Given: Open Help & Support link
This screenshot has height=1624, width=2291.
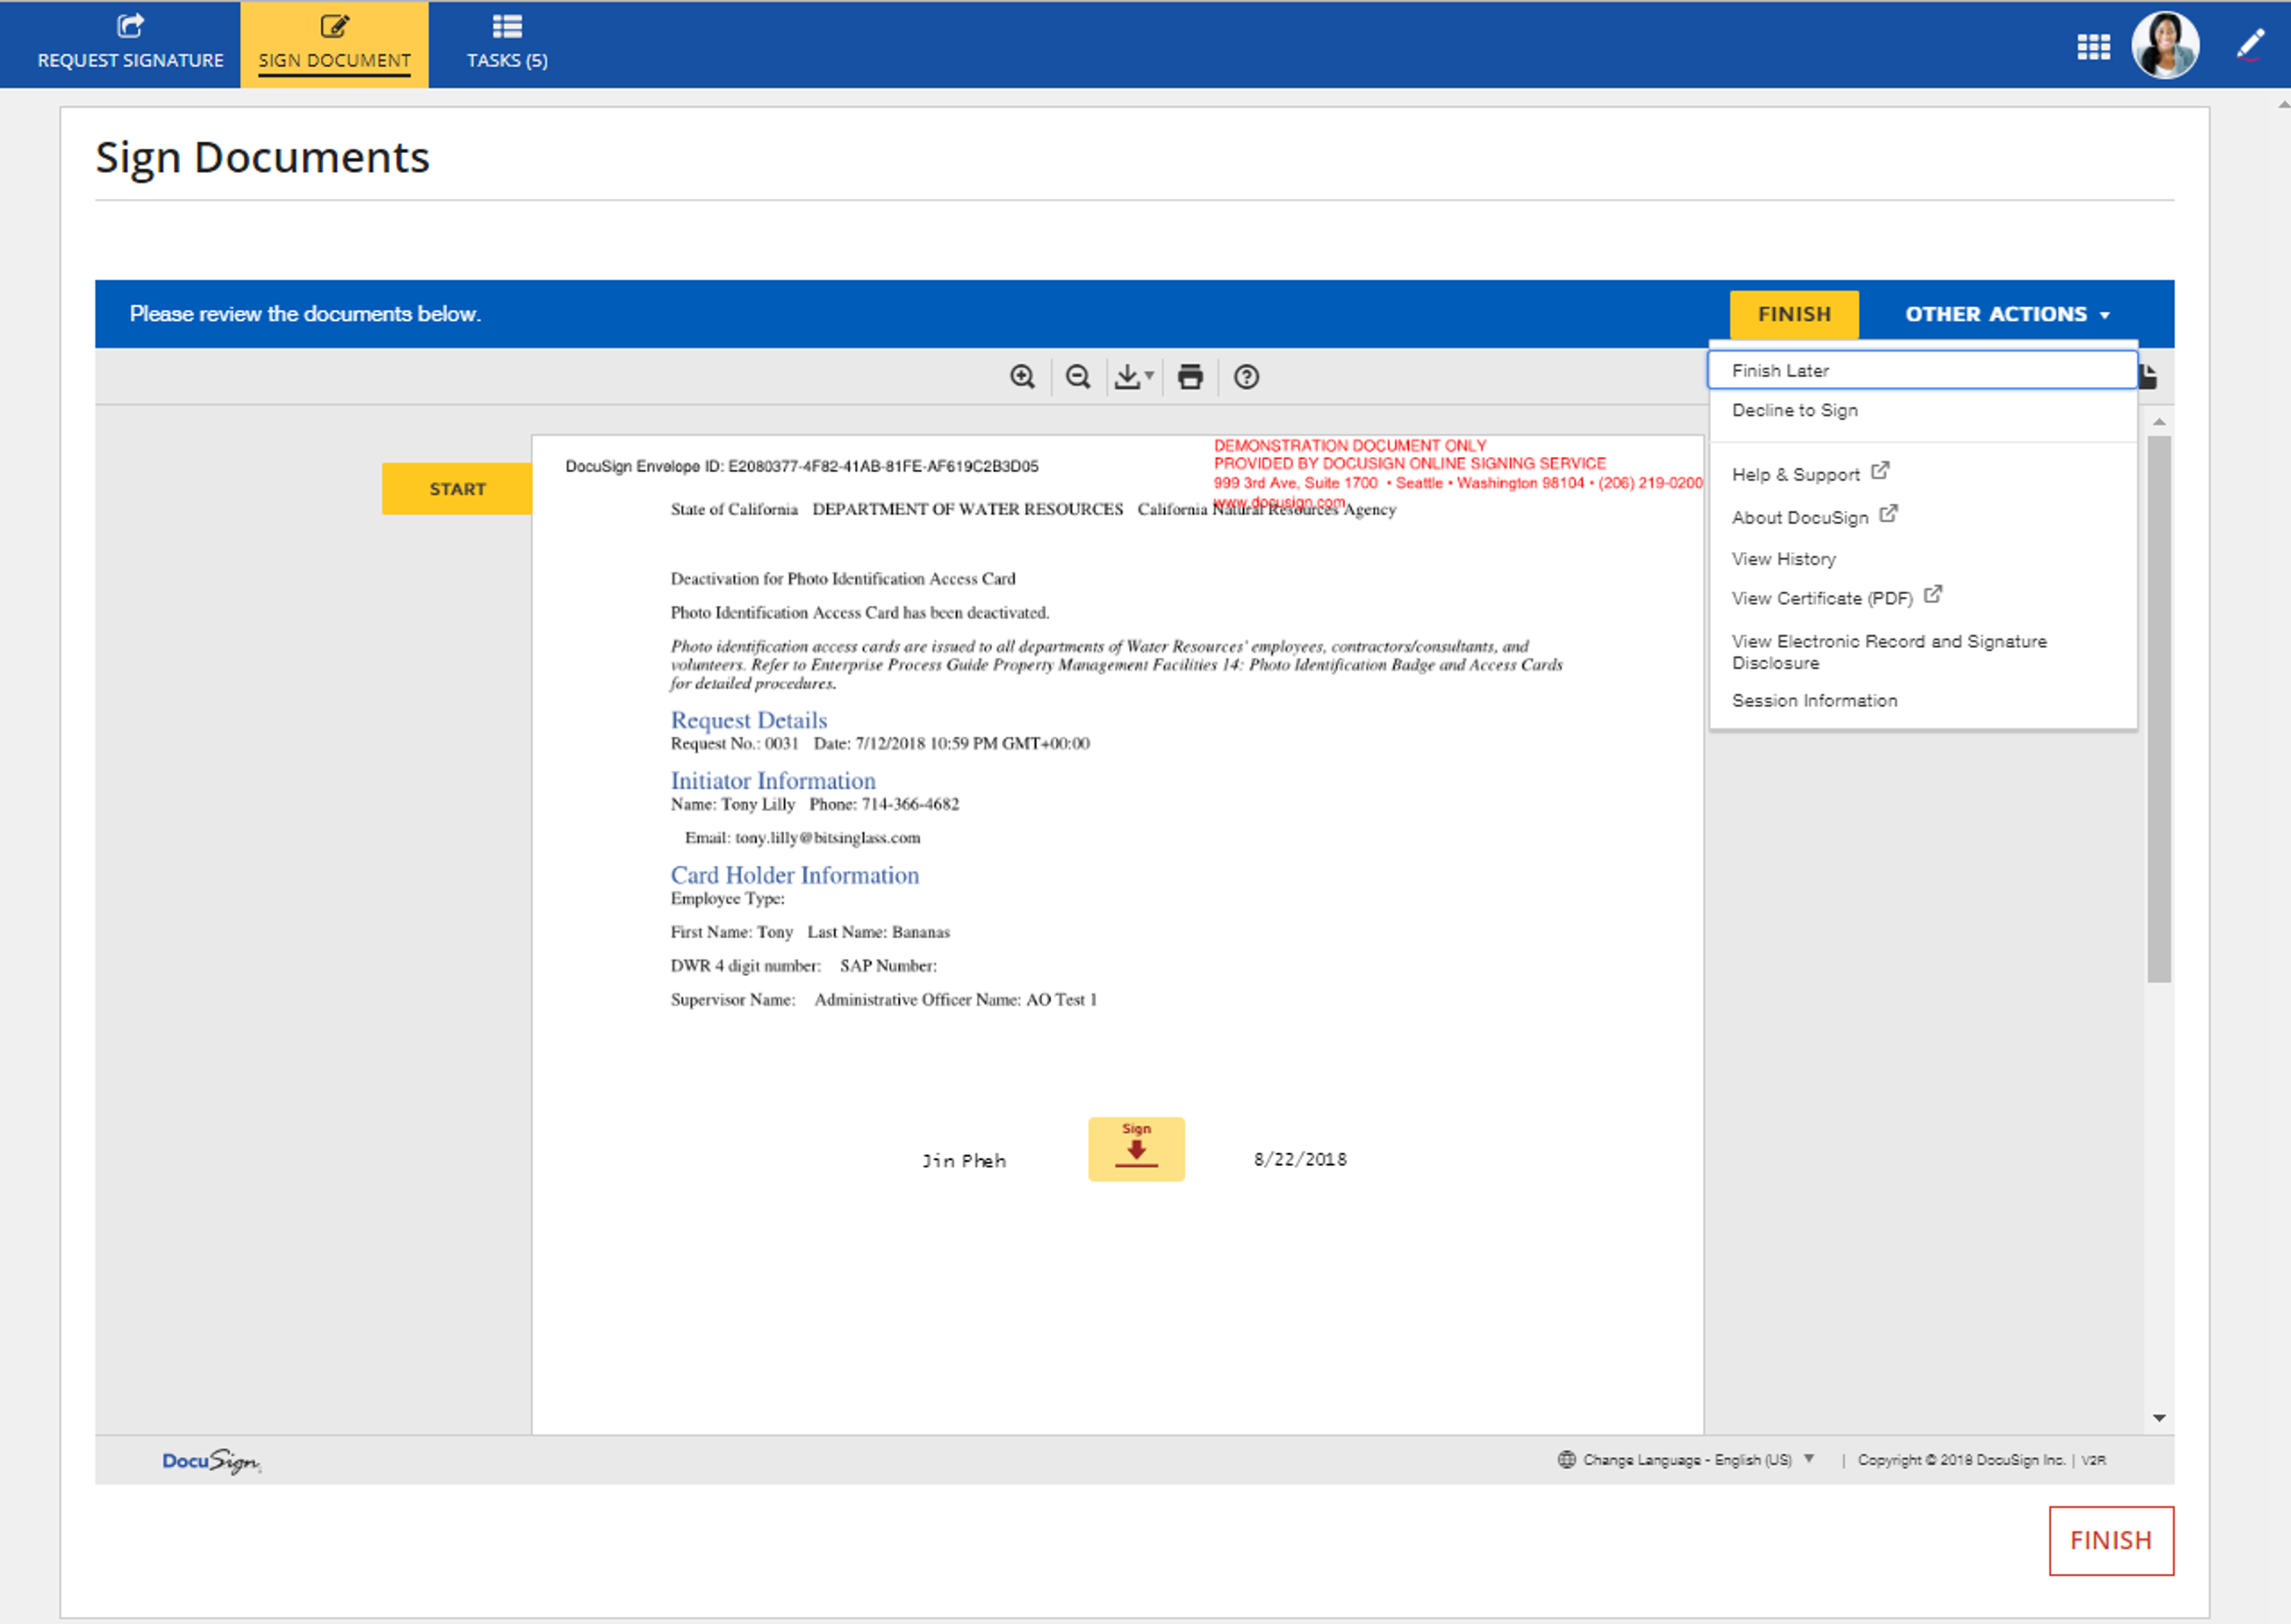Looking at the screenshot, I should (1810, 473).
